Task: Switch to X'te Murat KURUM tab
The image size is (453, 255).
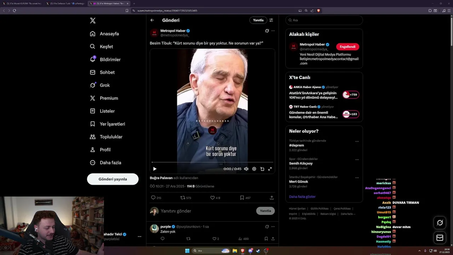Action: 23,4
